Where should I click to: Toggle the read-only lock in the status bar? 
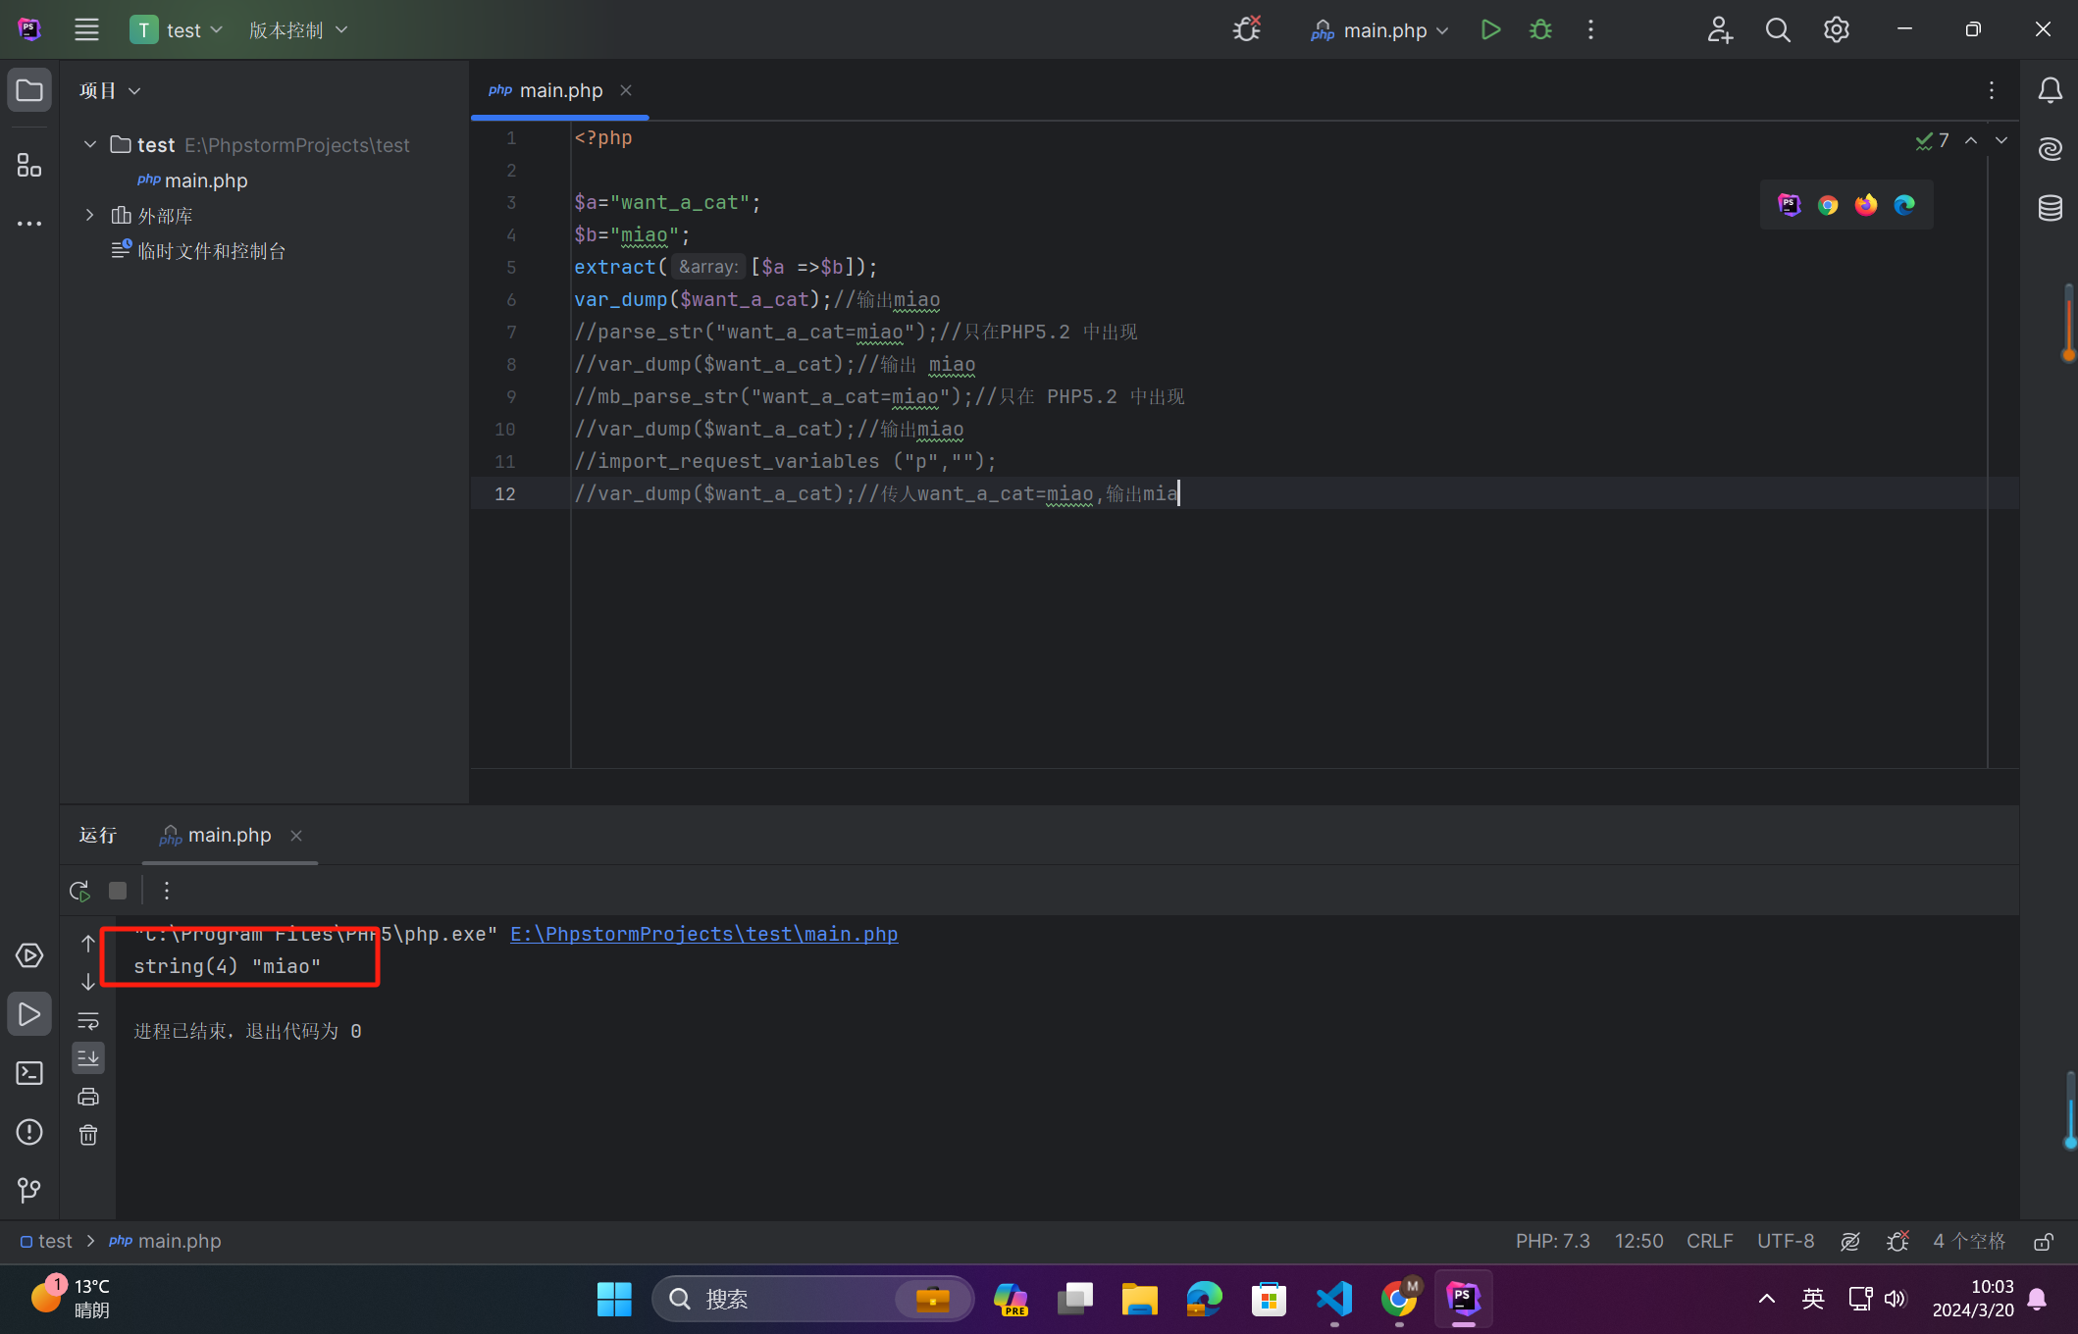point(2044,1242)
